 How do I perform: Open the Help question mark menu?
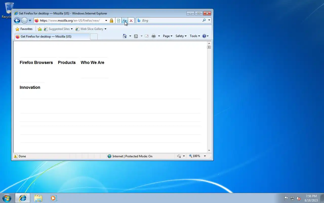click(x=206, y=36)
